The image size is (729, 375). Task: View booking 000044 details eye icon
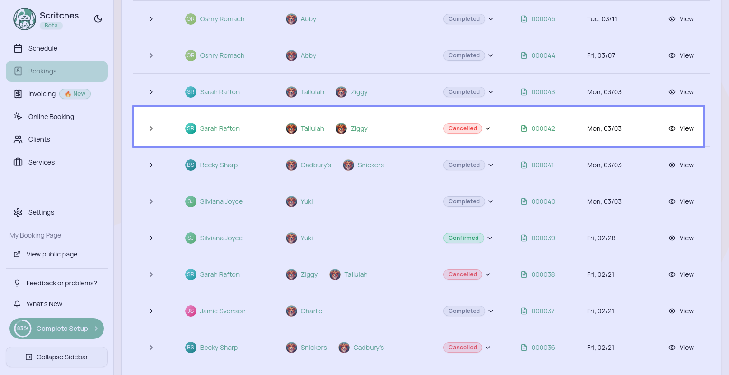[x=672, y=55]
